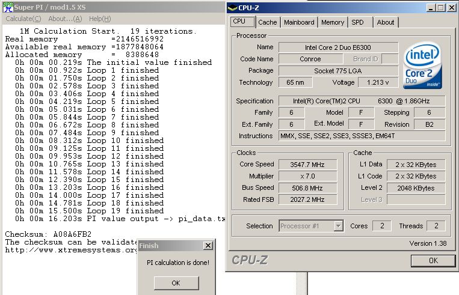Click the Real memory =2146516992 line

click(x=84, y=39)
